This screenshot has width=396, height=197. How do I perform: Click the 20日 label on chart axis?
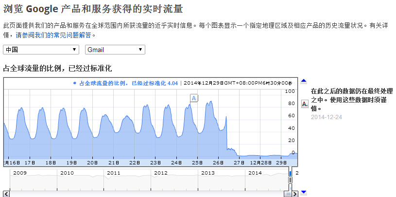point(93,162)
